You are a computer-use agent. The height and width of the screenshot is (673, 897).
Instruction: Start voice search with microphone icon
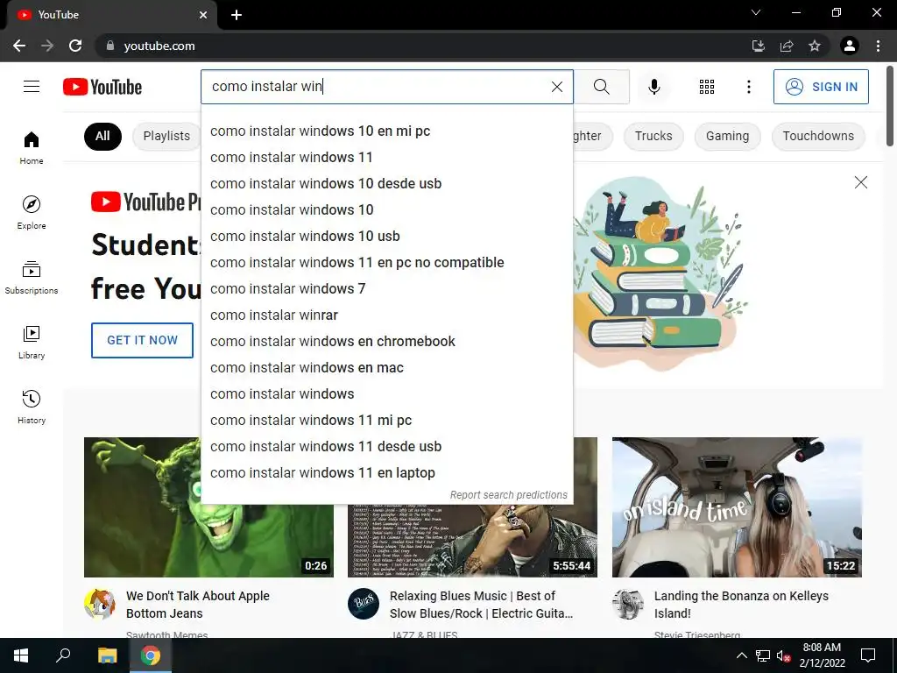click(654, 87)
